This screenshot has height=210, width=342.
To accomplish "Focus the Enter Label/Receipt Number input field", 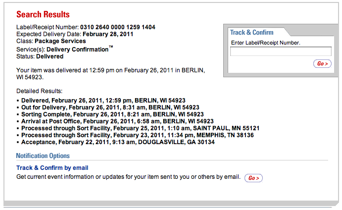I will [x=281, y=51].
